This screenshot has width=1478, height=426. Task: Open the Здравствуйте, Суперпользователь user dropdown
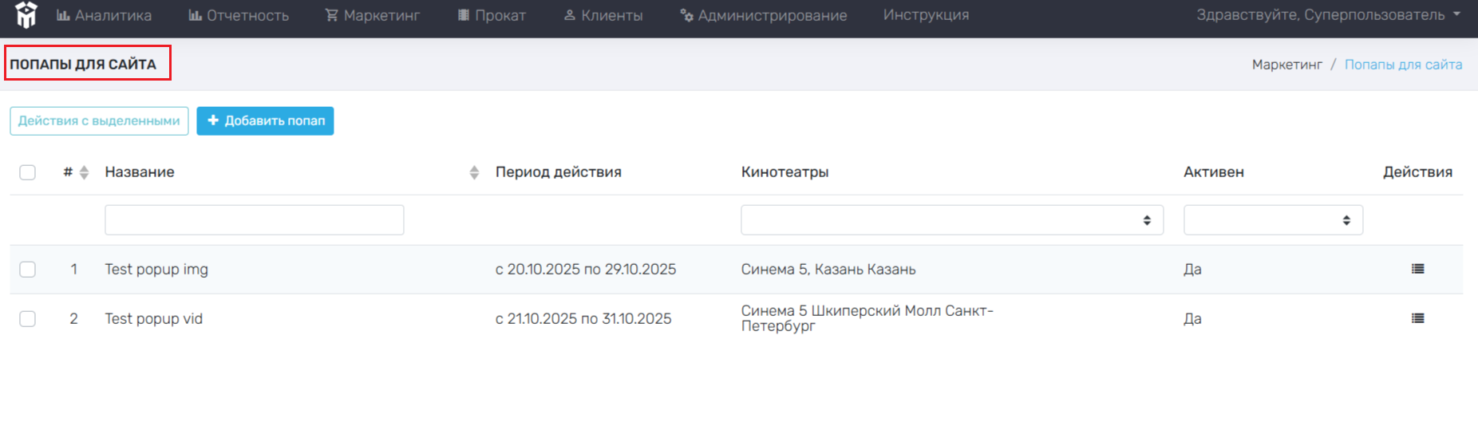pyautogui.click(x=1328, y=15)
